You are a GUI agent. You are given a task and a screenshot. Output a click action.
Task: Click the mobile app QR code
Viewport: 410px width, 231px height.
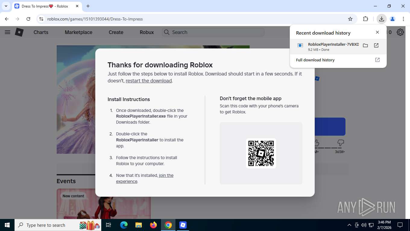pos(261,153)
